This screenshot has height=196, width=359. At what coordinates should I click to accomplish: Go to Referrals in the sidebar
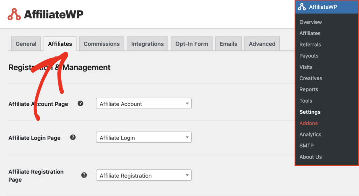(x=310, y=45)
